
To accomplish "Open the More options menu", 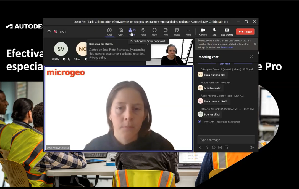I will pos(188,32).
